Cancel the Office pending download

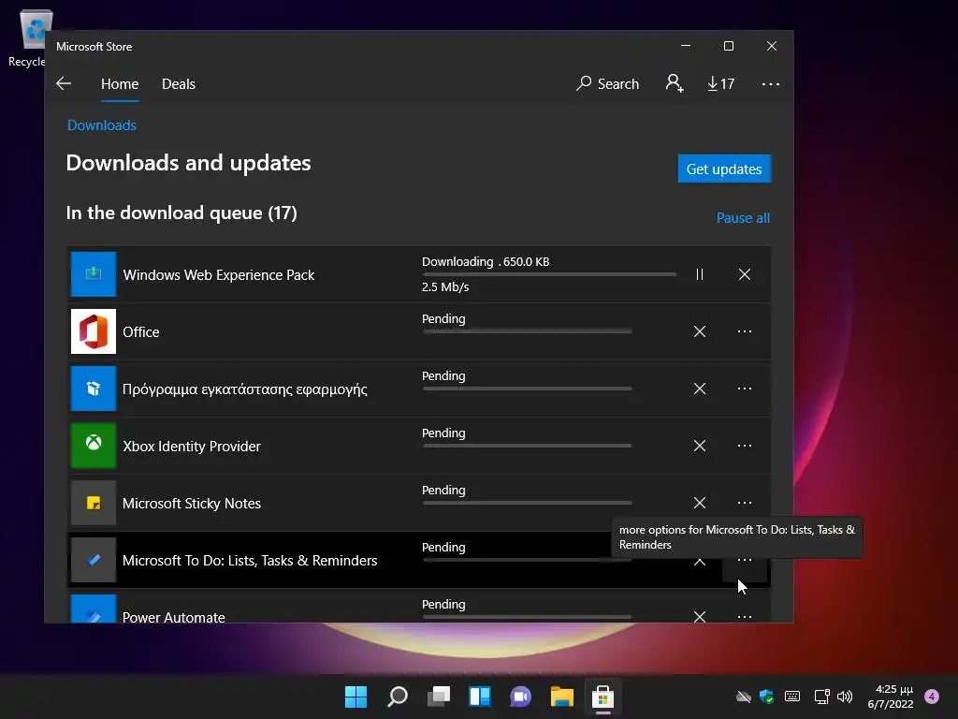700,331
